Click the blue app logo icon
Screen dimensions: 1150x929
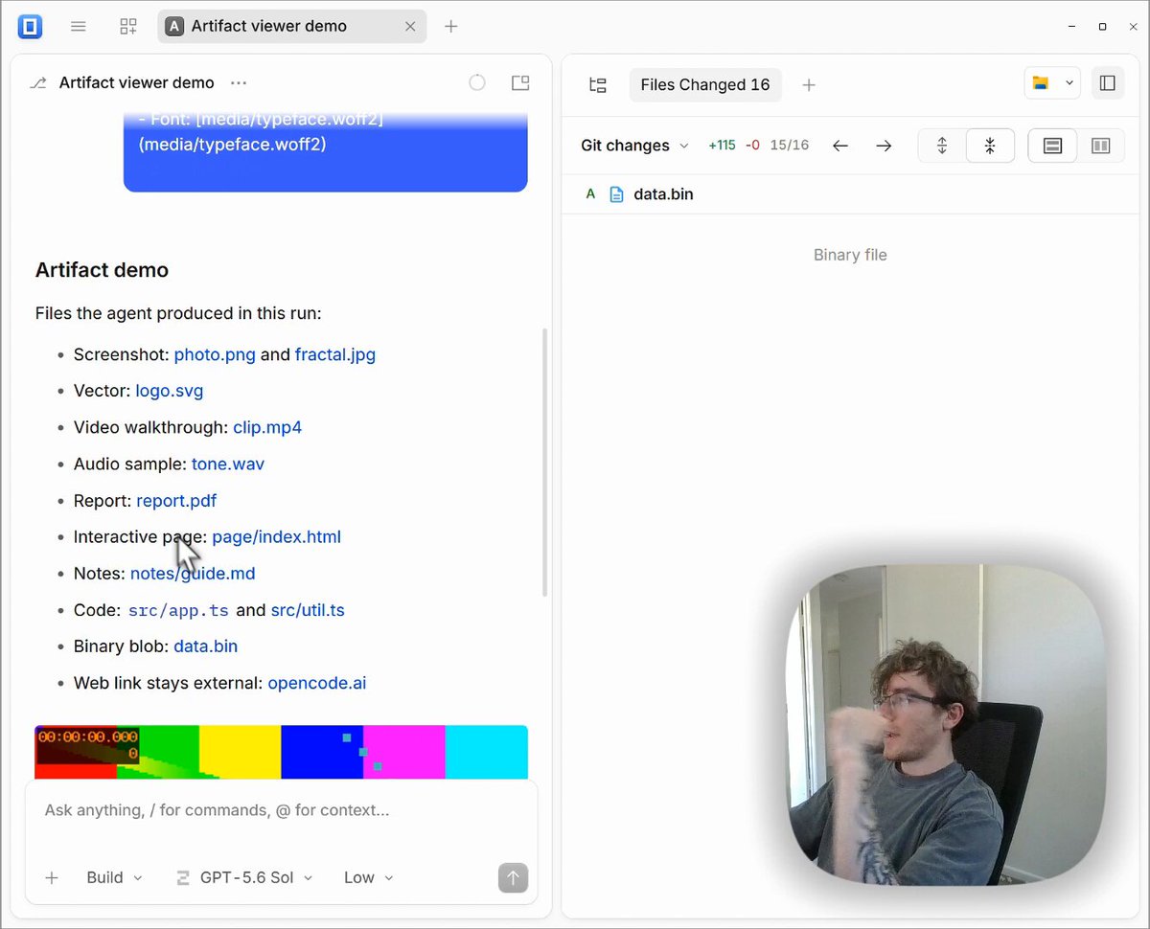tap(31, 26)
